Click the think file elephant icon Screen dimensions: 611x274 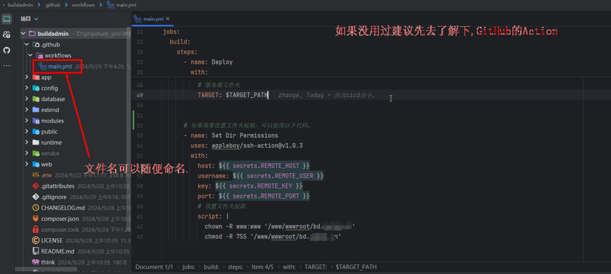[36, 262]
